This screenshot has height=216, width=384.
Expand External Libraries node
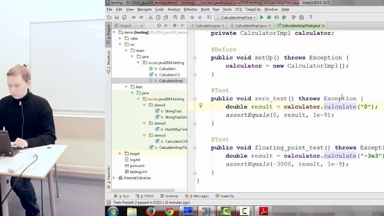pos(114,178)
